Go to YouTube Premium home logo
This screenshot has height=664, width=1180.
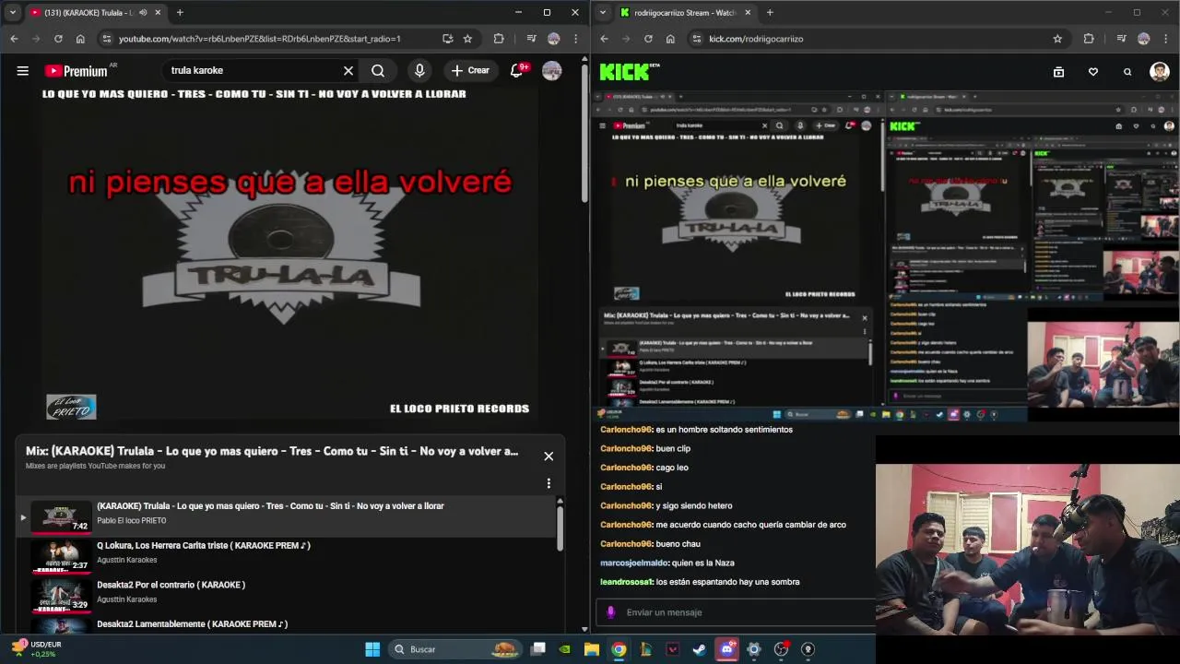77,71
